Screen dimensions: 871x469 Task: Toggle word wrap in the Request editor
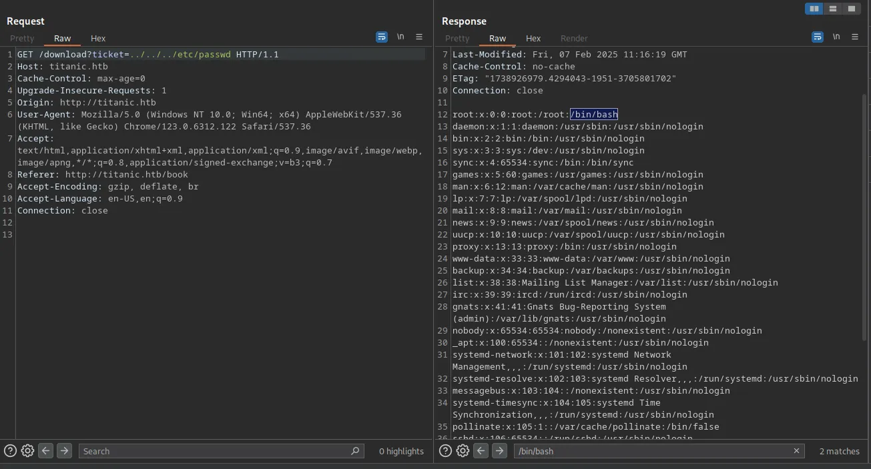(x=382, y=37)
